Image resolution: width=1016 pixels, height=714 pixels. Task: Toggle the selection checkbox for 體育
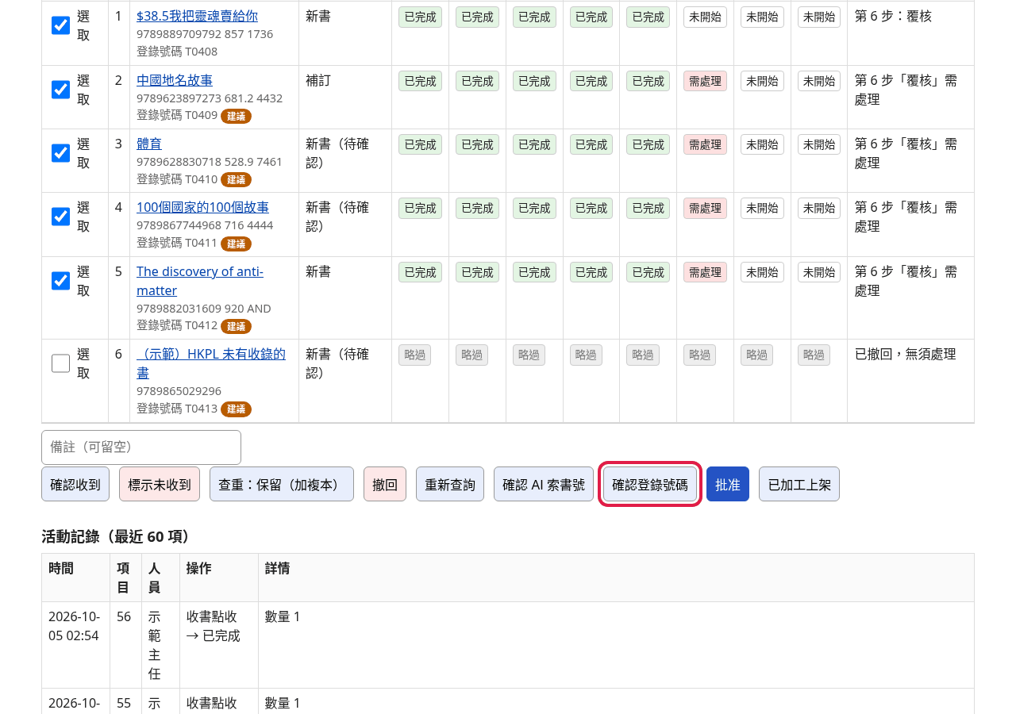click(60, 153)
